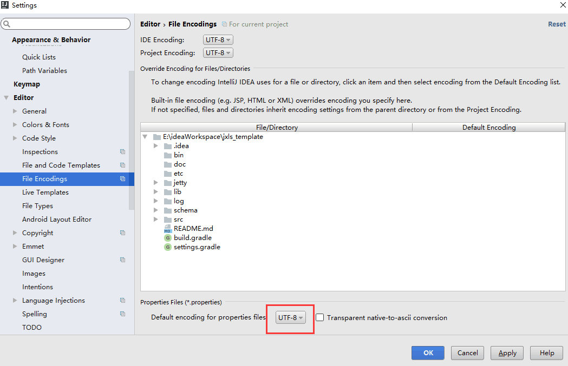Click the schema folder icon
This screenshot has height=366, width=568.
click(x=168, y=210)
